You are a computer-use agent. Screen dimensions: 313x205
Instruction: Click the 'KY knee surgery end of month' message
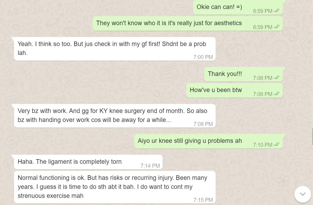pos(115,116)
